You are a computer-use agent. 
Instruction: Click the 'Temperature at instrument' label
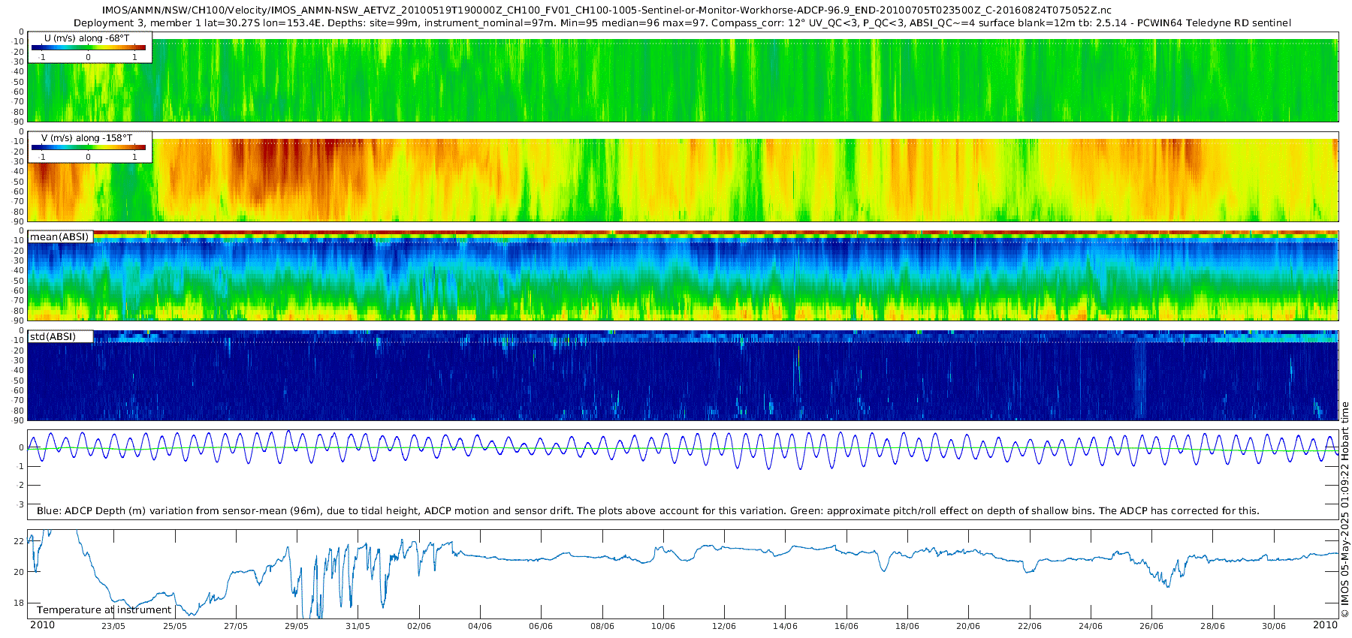point(104,610)
